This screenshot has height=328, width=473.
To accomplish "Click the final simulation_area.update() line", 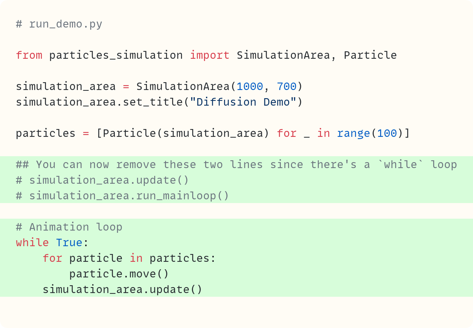I will [x=123, y=289].
